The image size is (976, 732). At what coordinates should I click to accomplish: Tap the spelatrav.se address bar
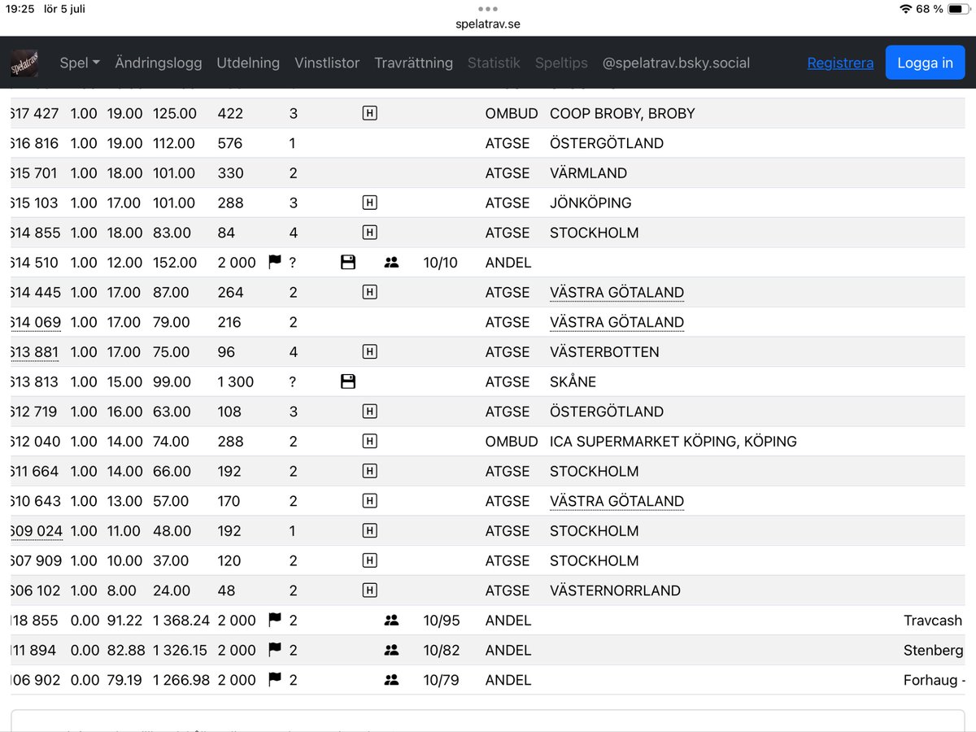488,24
